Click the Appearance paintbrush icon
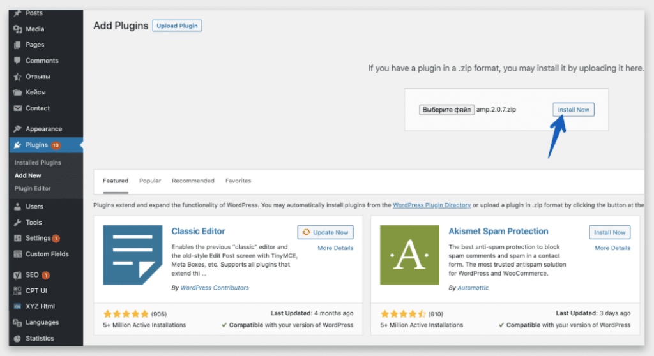This screenshot has width=654, height=356. [x=17, y=129]
